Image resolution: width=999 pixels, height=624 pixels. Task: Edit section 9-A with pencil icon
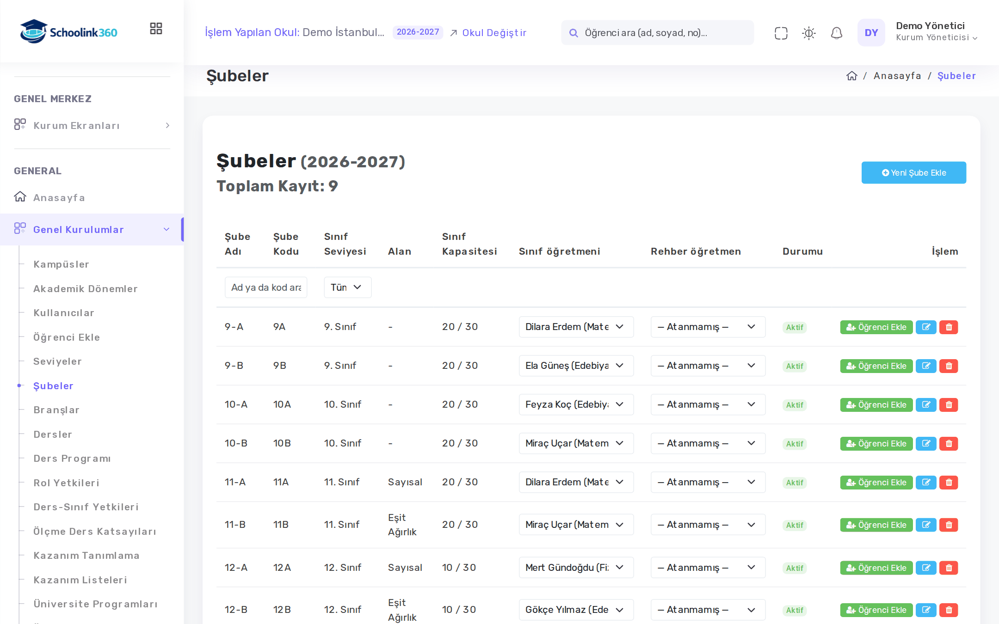coord(926,327)
